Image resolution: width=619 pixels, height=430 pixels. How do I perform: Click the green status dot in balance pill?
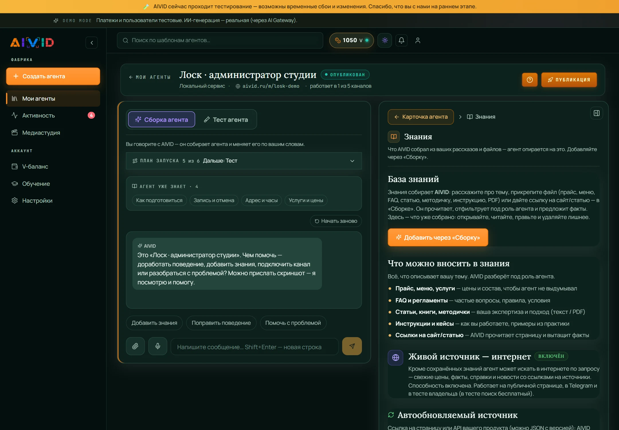click(367, 40)
